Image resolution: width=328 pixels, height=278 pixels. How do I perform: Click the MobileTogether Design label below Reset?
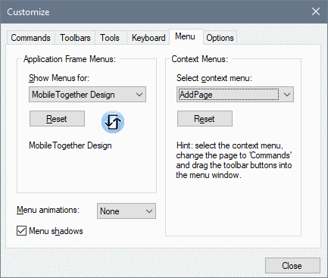point(70,145)
